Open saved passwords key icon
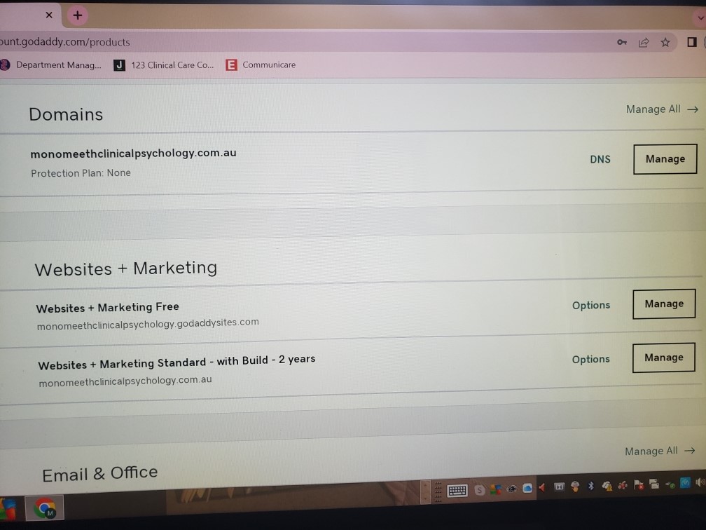The width and height of the screenshot is (706, 530). click(622, 43)
